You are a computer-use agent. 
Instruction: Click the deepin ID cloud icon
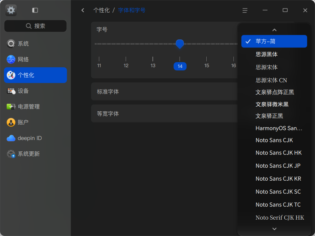click(11, 138)
